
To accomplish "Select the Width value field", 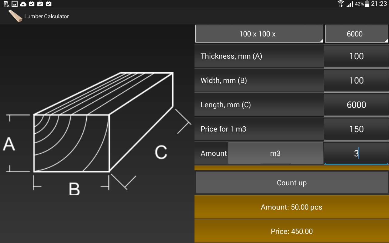I will [x=356, y=80].
